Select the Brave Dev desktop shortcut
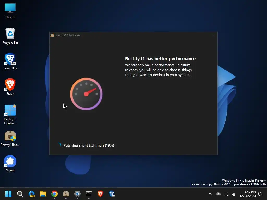 coord(10,61)
